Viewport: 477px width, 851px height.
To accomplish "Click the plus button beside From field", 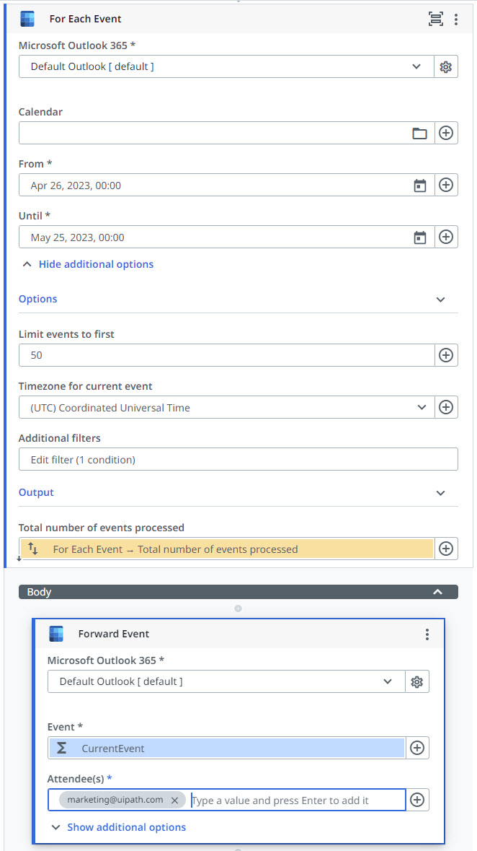I will [x=446, y=185].
